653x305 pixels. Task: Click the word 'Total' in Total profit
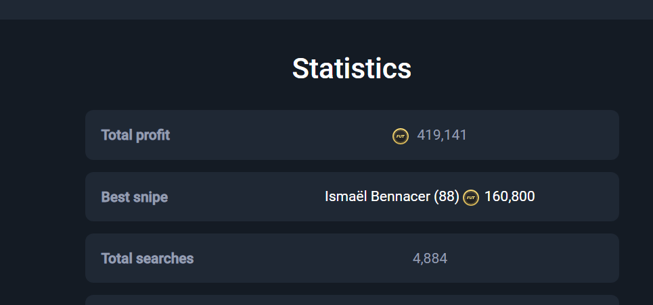tap(116, 135)
